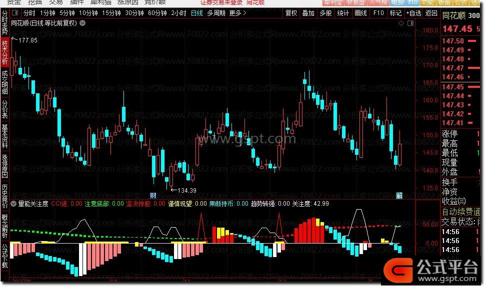The image size is (486, 287).
Task: Select the 147.47 order book row
Action: coord(460,68)
